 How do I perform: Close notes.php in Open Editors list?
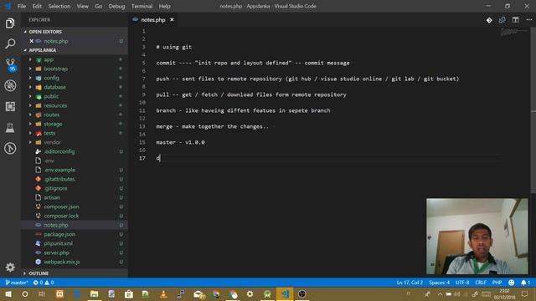(32, 41)
